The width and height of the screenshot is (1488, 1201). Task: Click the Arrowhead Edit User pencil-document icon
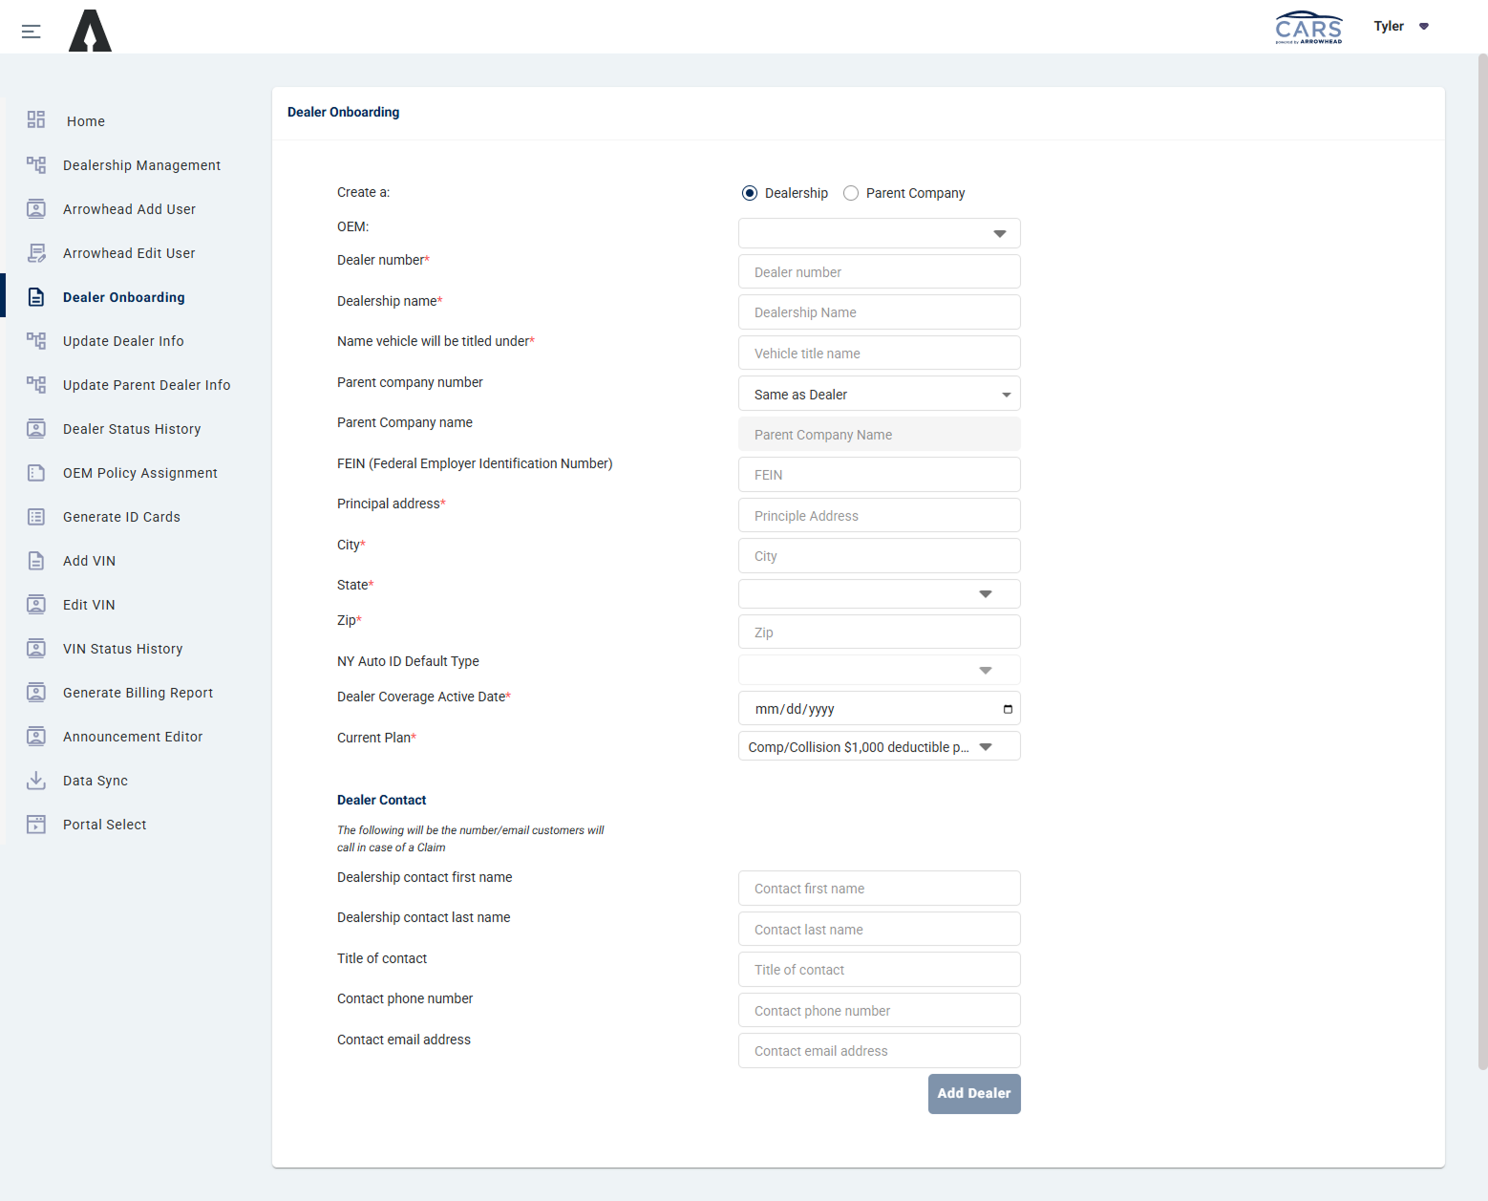point(35,252)
